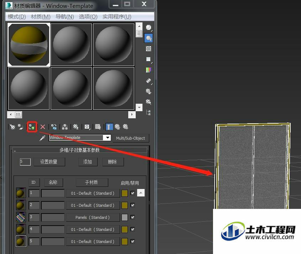Click name field for sub-material ID 3

pos(53,217)
